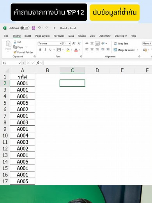Click Decrease Indent icon

pyautogui.click(x=103, y=50)
